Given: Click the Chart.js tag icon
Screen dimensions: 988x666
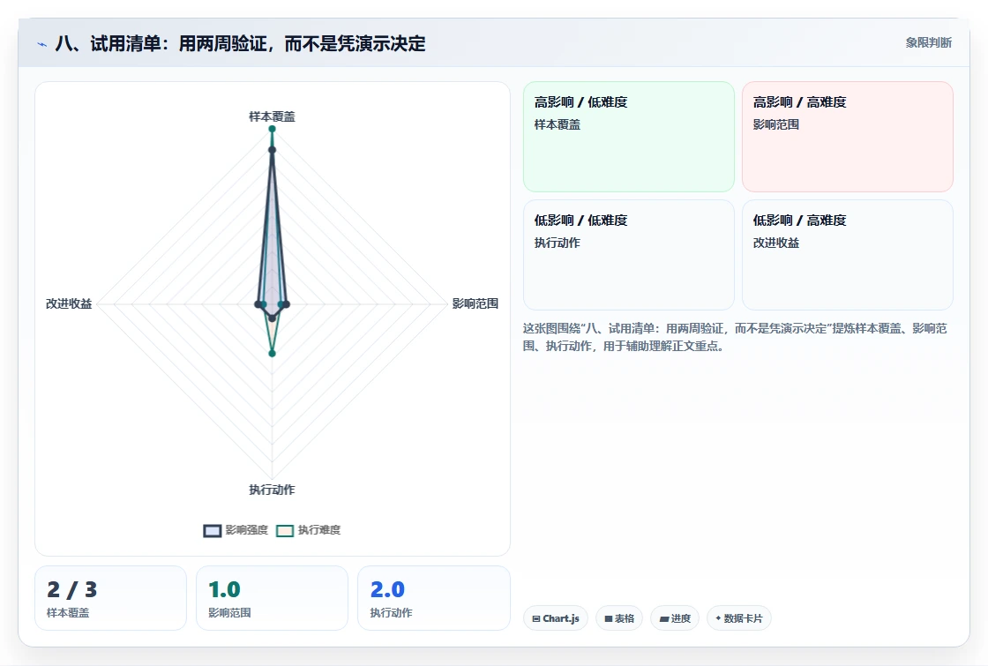Looking at the screenshot, I should coord(536,618).
